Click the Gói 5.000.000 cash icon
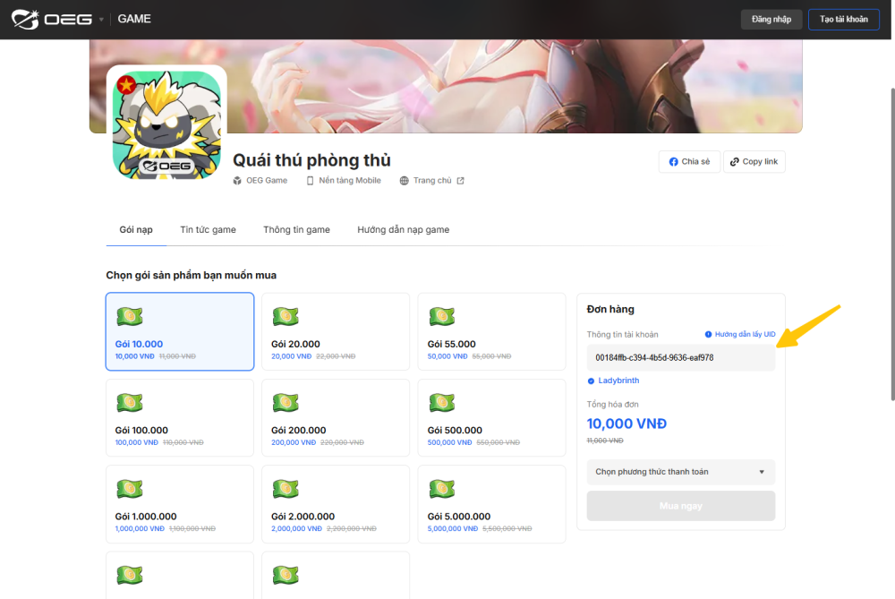 click(x=441, y=489)
